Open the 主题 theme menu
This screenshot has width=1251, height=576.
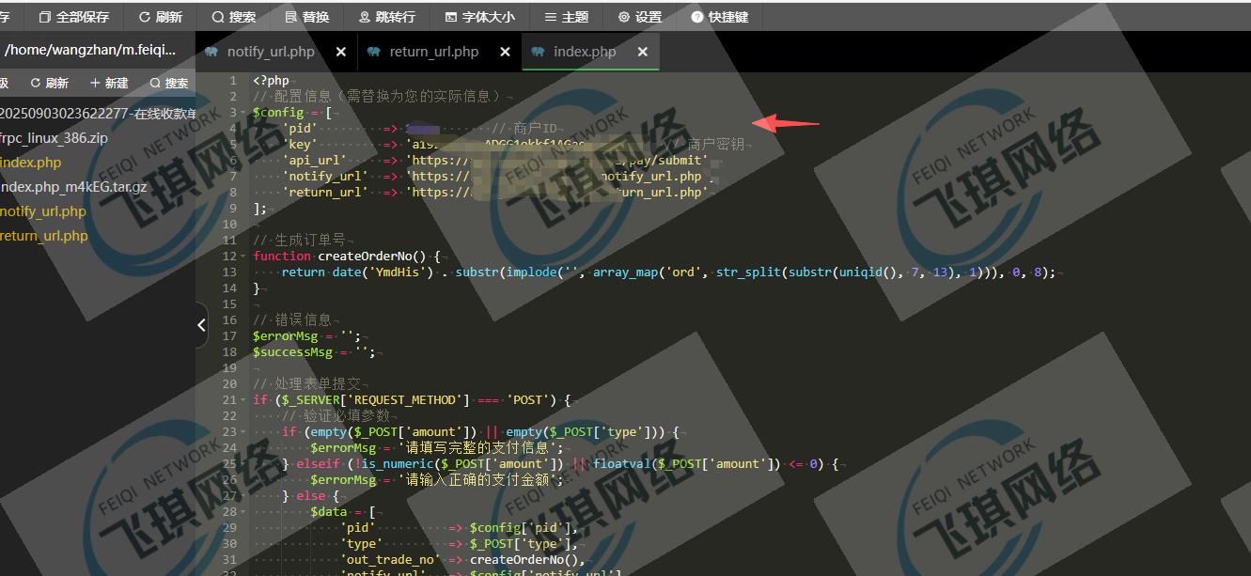(566, 17)
